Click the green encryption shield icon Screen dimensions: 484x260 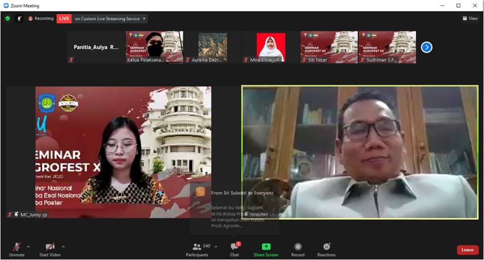coord(8,19)
